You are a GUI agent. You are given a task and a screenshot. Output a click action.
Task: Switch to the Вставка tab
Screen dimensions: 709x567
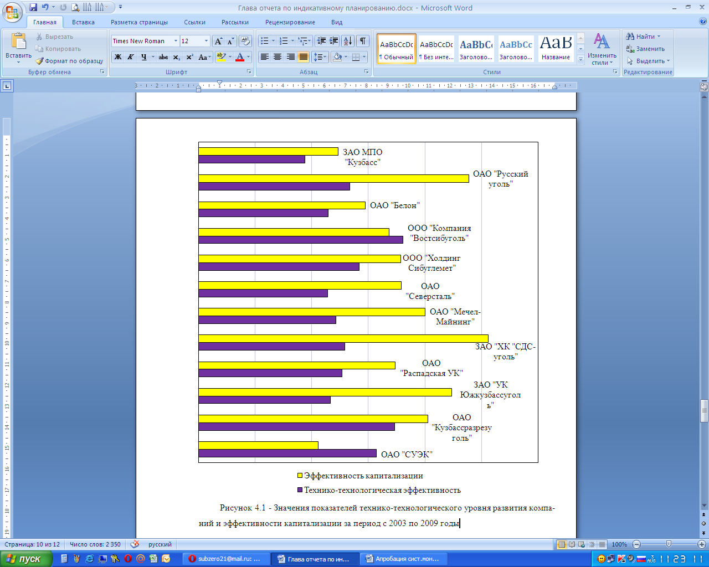click(x=83, y=22)
